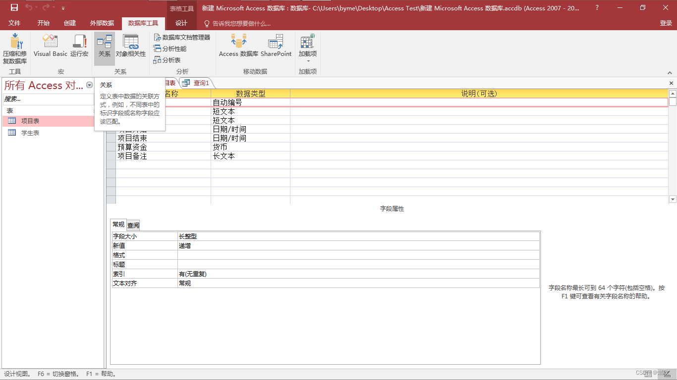Viewport: 677px width, 380px height.
Task: Click the Run Macro (运行宏) button
Action: tap(79, 46)
